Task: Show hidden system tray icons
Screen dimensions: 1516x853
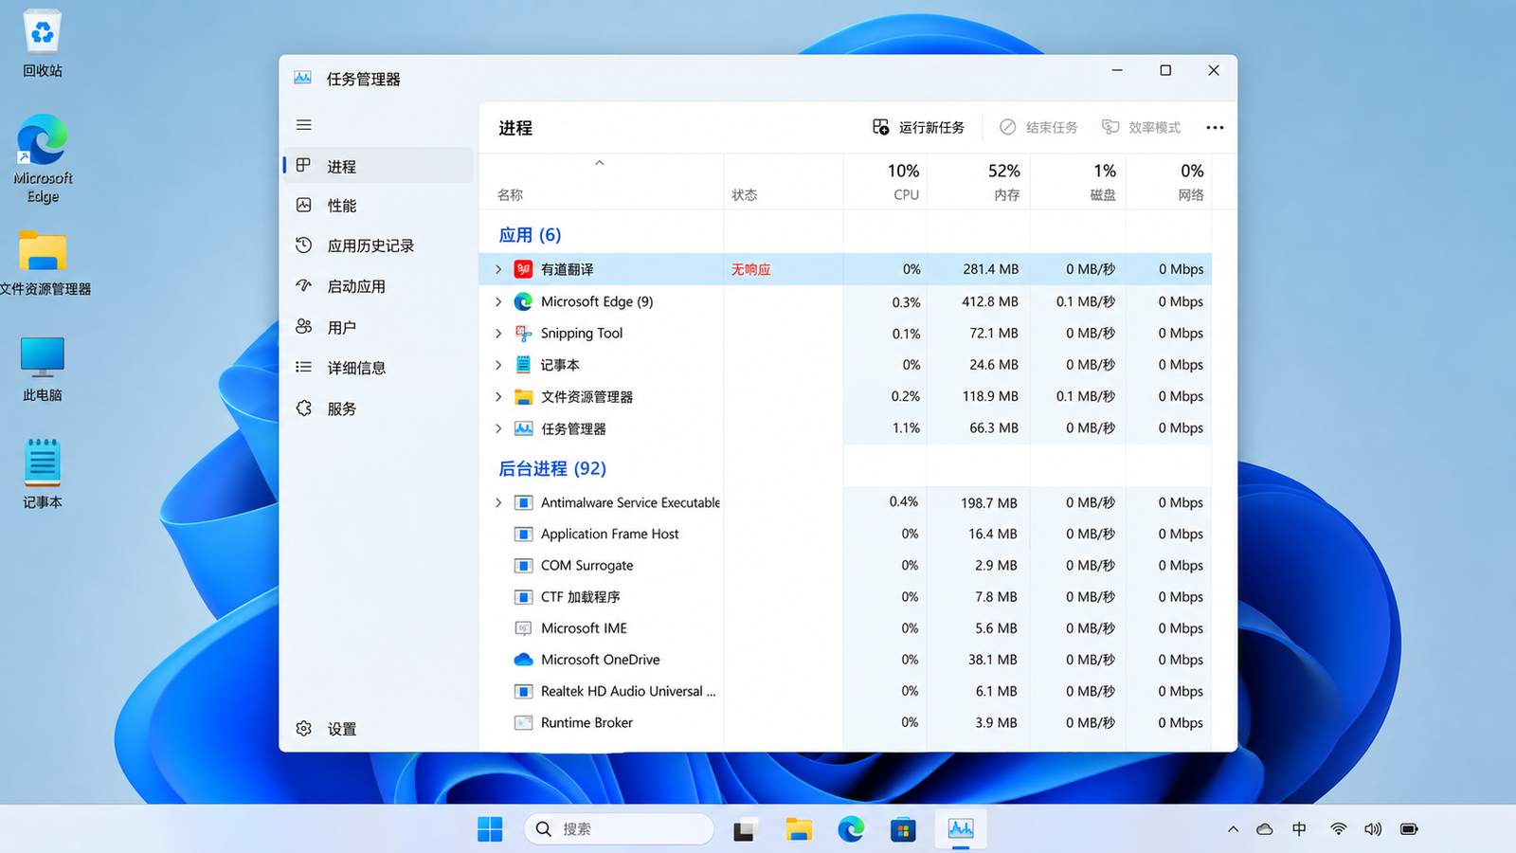Action: click(1233, 829)
